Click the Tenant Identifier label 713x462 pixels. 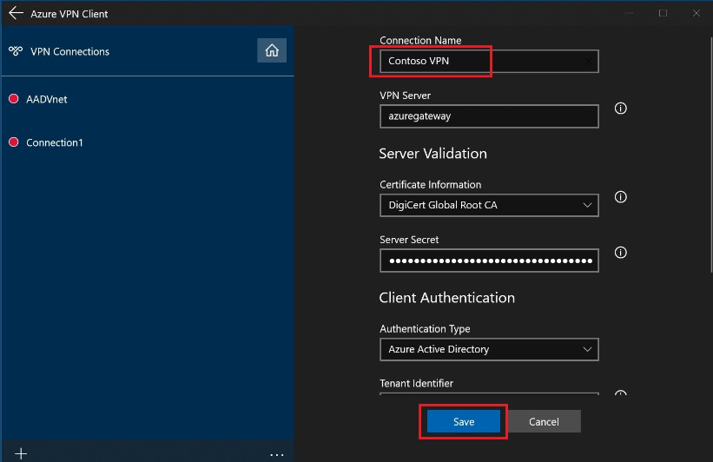[x=417, y=383]
